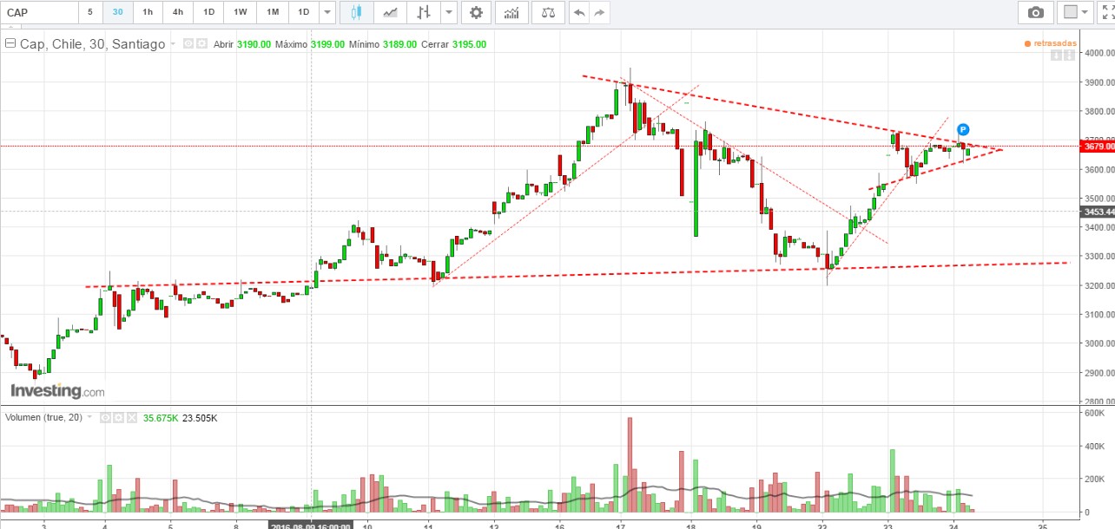Select bar chart style
Screen dimensions: 1115x529
pyautogui.click(x=424, y=12)
